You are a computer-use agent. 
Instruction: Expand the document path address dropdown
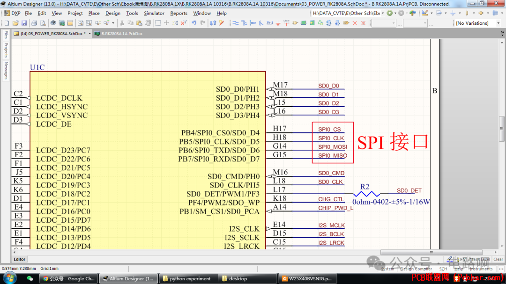point(383,13)
